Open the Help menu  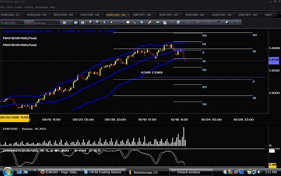tap(52, 7)
